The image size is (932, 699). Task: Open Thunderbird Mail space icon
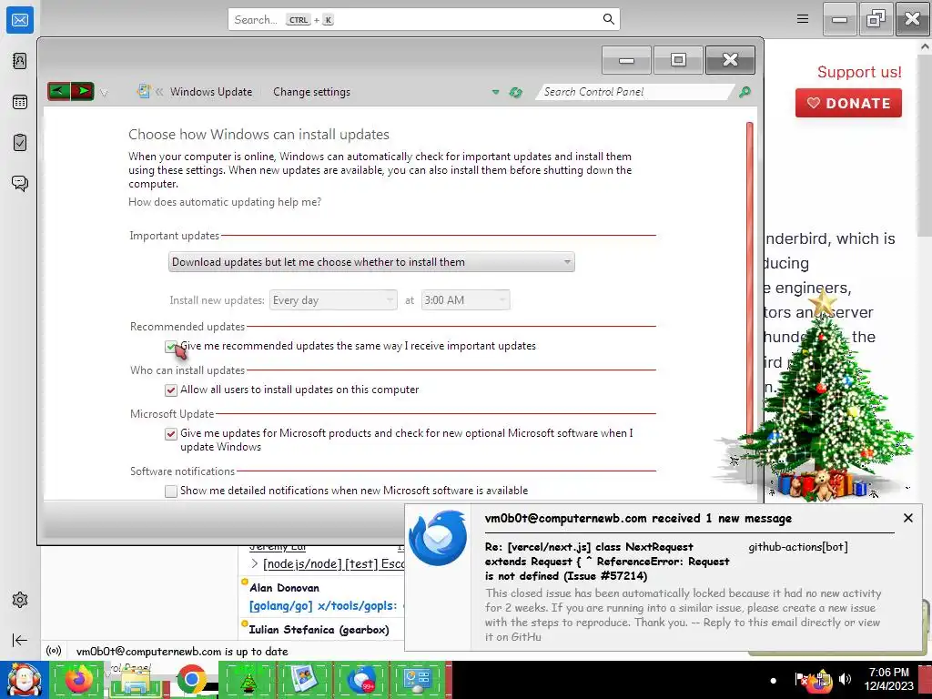click(20, 20)
